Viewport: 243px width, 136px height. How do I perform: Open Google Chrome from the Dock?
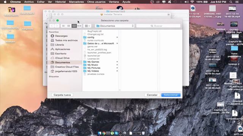click(104, 133)
